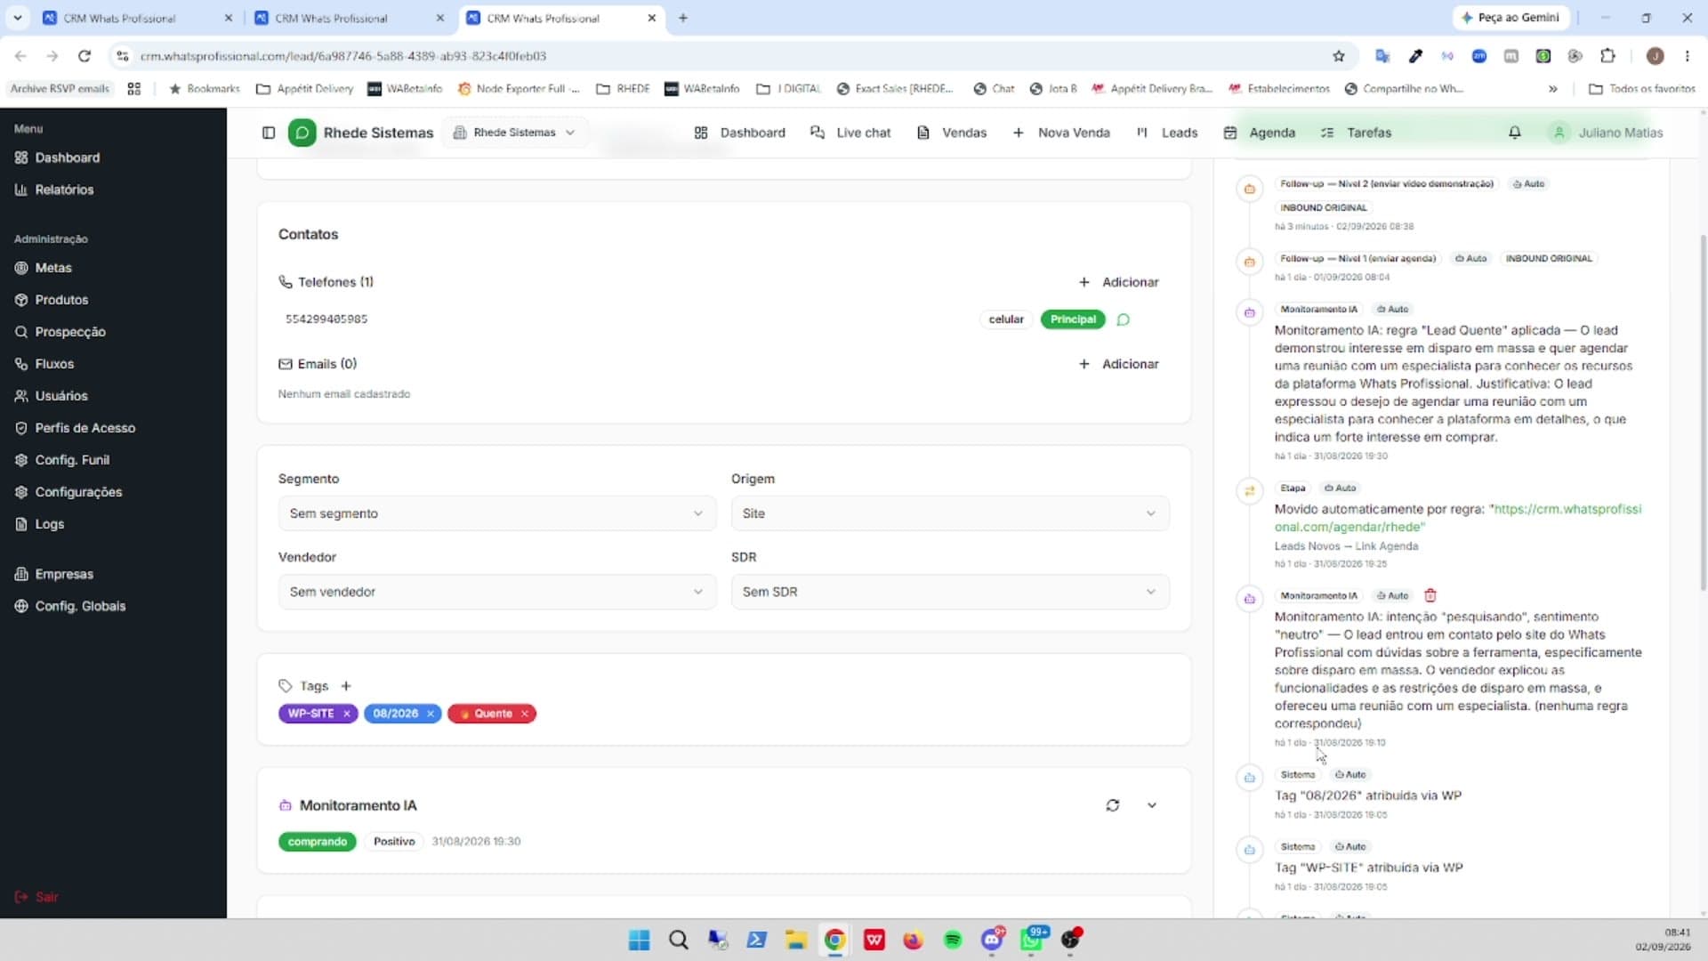Remove the WP-SITE tag
The width and height of the screenshot is (1708, 961).
click(x=347, y=714)
